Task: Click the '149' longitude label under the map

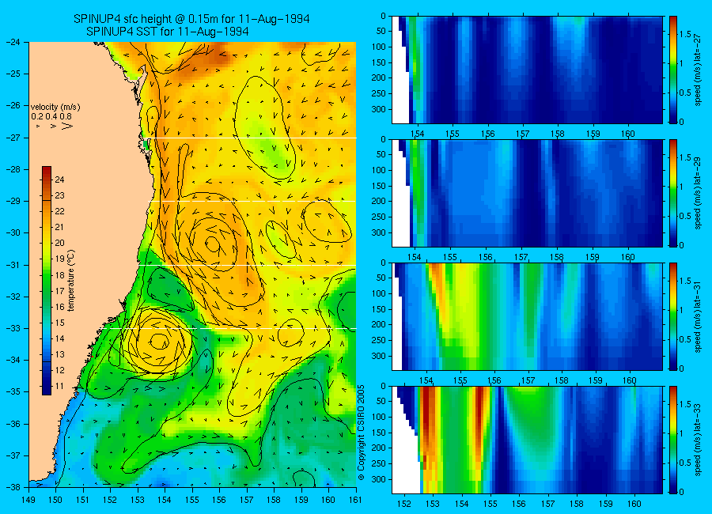Action: tap(28, 500)
